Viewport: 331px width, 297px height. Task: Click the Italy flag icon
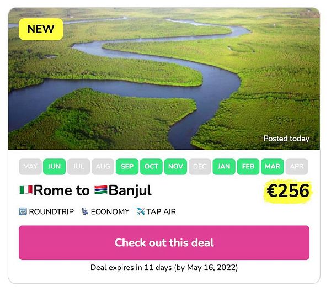25,191
